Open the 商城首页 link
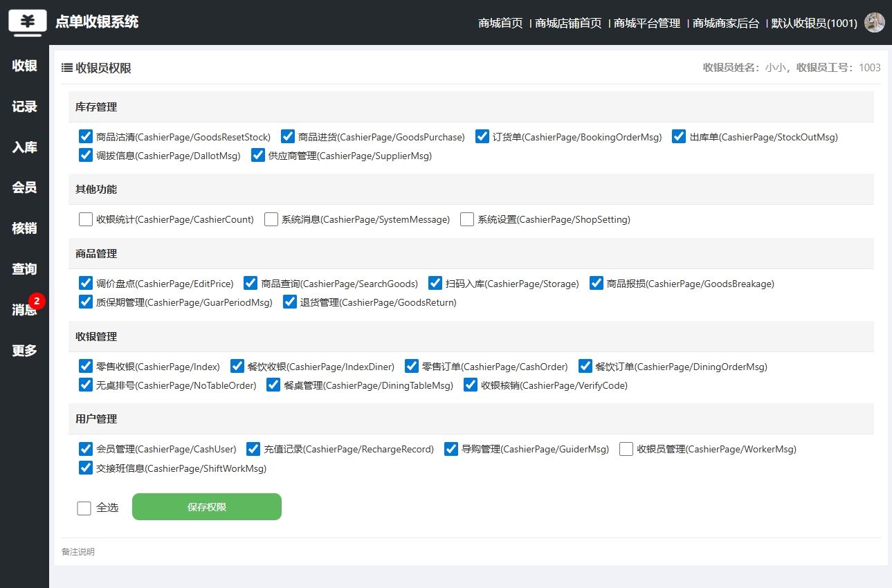 [x=500, y=23]
